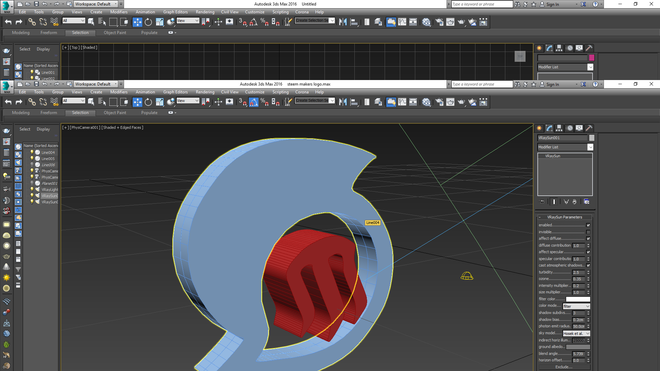Toggle VRaySun invisible checkbox
The image size is (660, 371).
pos(588,232)
